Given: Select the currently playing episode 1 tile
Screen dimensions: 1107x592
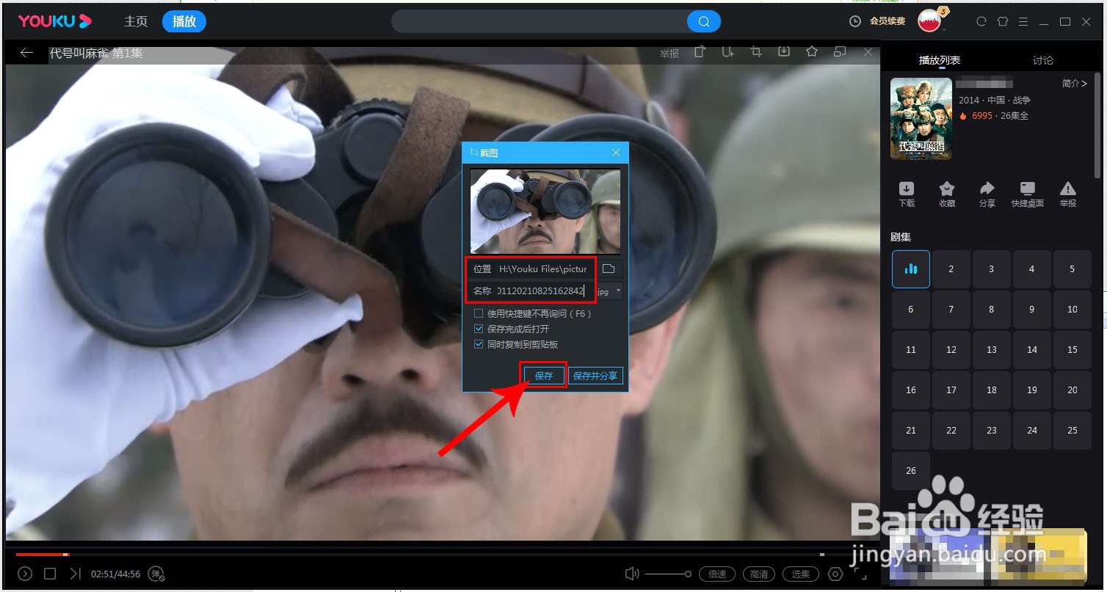Looking at the screenshot, I should tap(911, 268).
